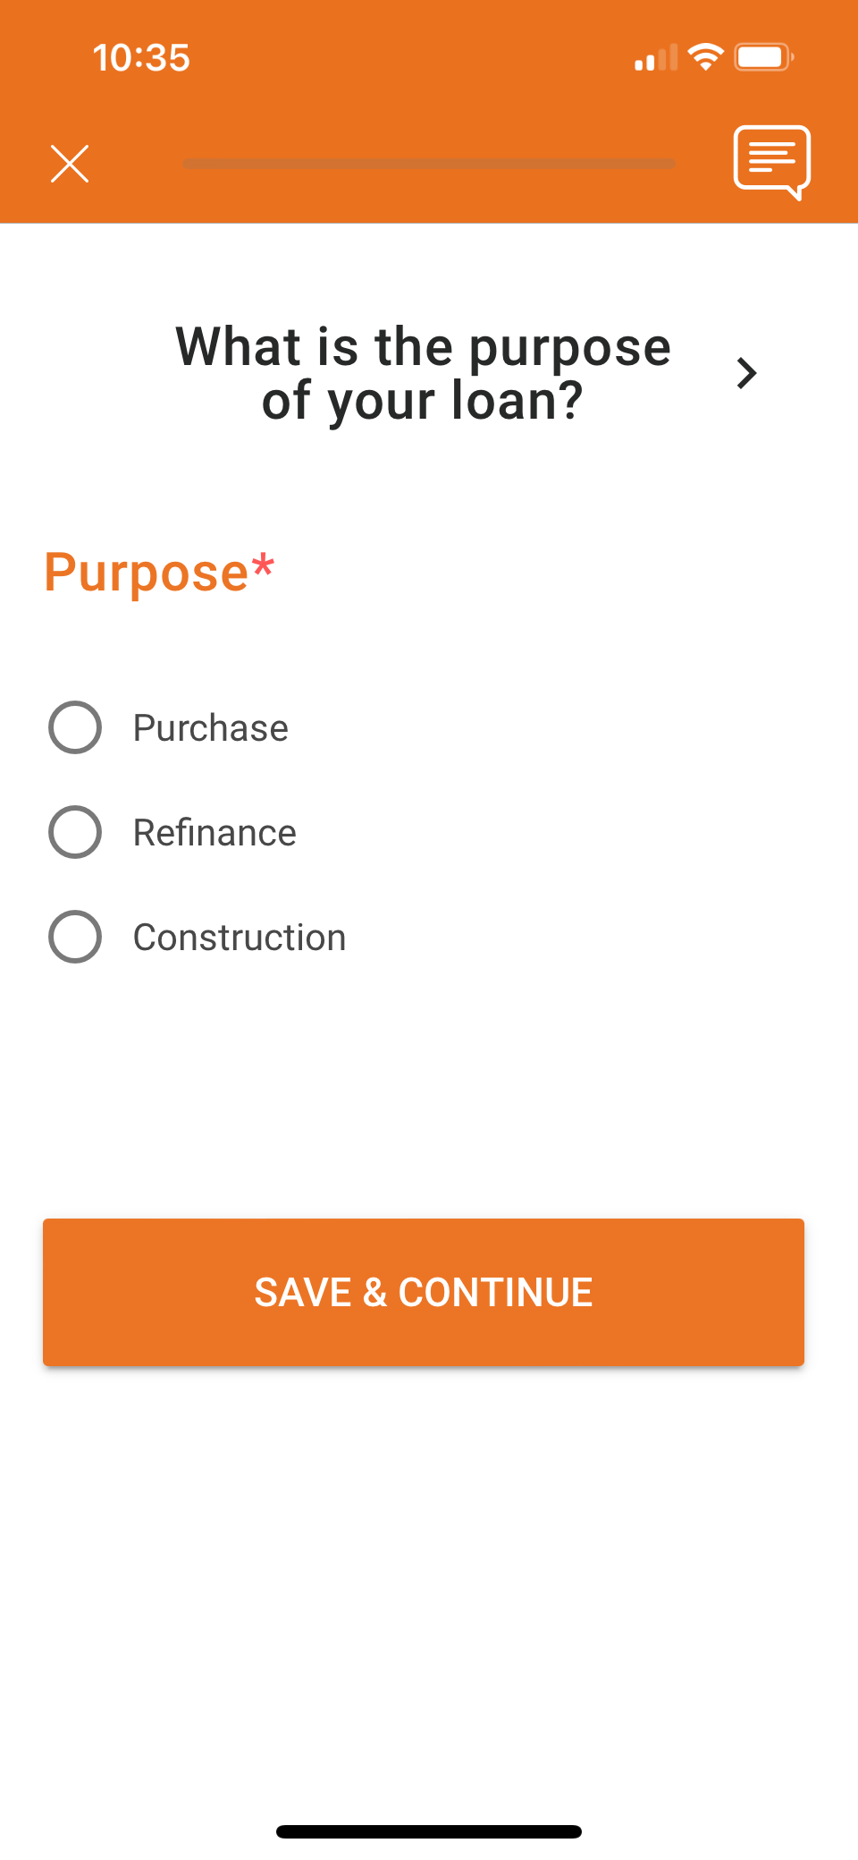Click the Wi-Fi status icon
This screenshot has height=1860, width=858.
coord(705,56)
